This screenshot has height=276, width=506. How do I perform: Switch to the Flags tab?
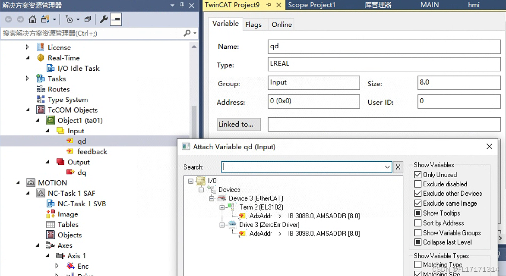click(253, 25)
